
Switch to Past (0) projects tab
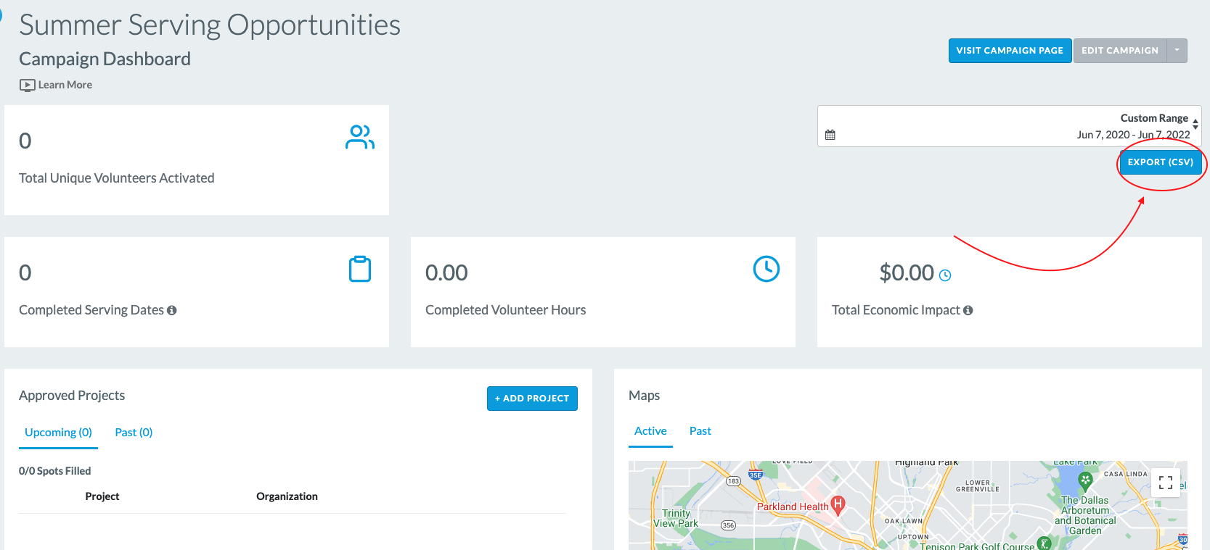(x=134, y=433)
